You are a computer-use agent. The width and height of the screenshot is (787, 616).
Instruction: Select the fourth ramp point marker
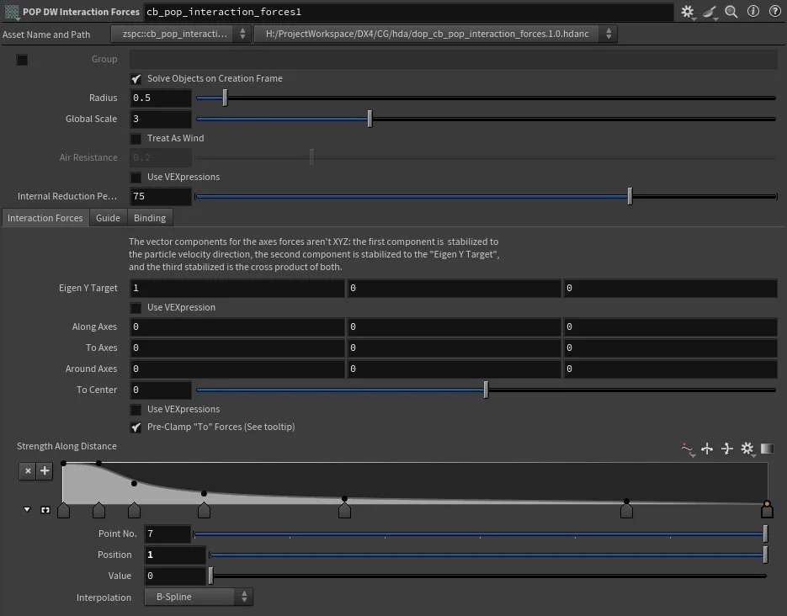click(204, 510)
